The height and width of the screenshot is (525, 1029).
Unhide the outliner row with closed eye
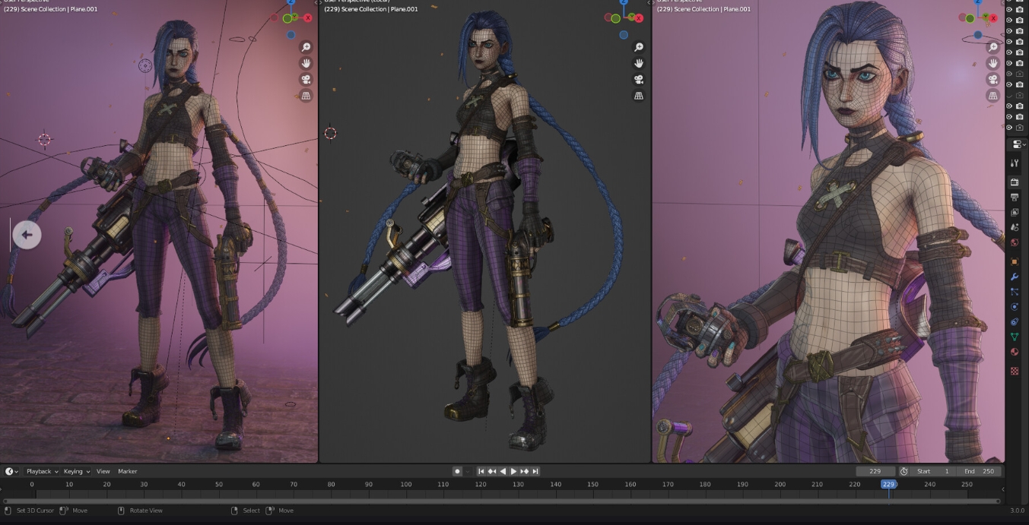point(1009,95)
